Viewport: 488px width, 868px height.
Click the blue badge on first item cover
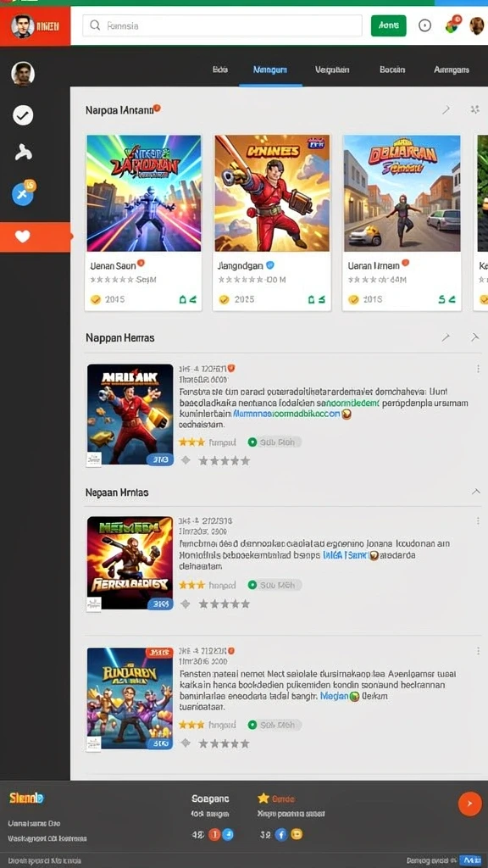(x=160, y=459)
